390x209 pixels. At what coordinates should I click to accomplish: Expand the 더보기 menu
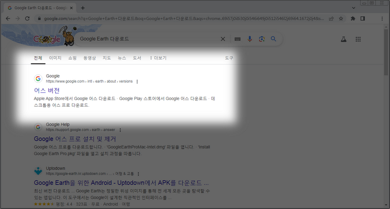[158, 58]
